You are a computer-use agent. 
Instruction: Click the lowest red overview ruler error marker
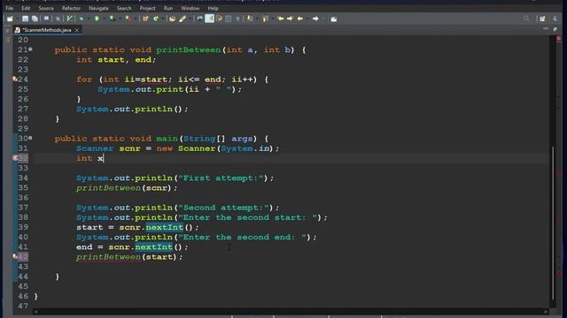559,273
